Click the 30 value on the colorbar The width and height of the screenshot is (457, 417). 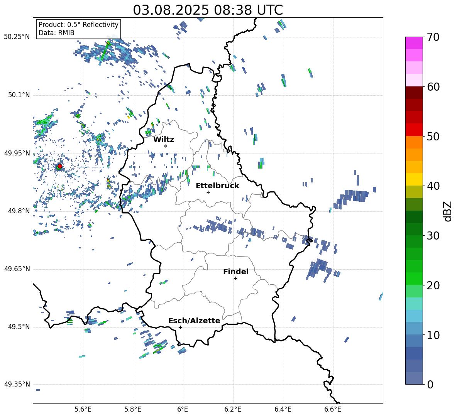(433, 236)
